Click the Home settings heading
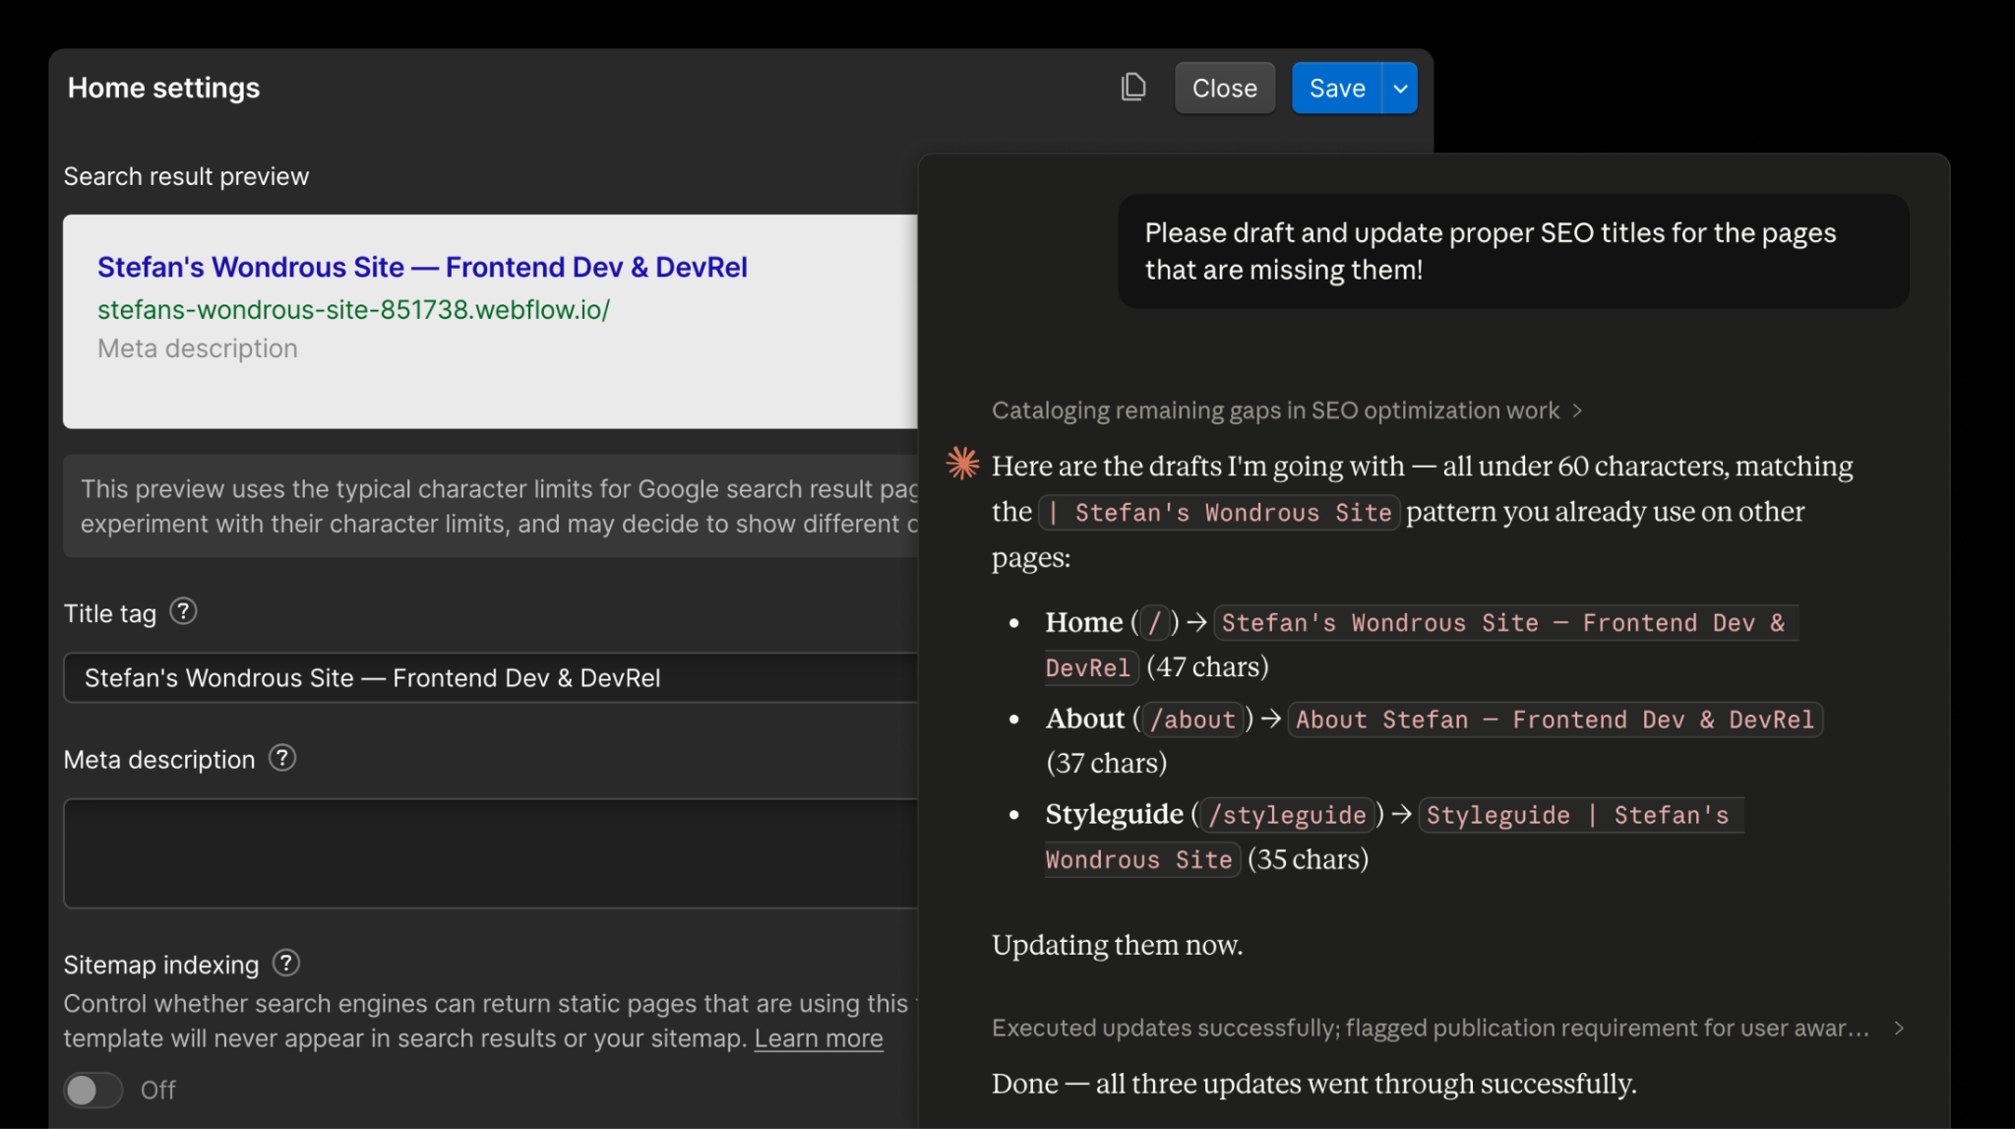 click(x=163, y=88)
